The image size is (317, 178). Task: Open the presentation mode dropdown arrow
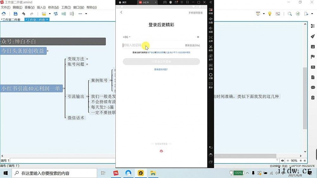point(264,14)
